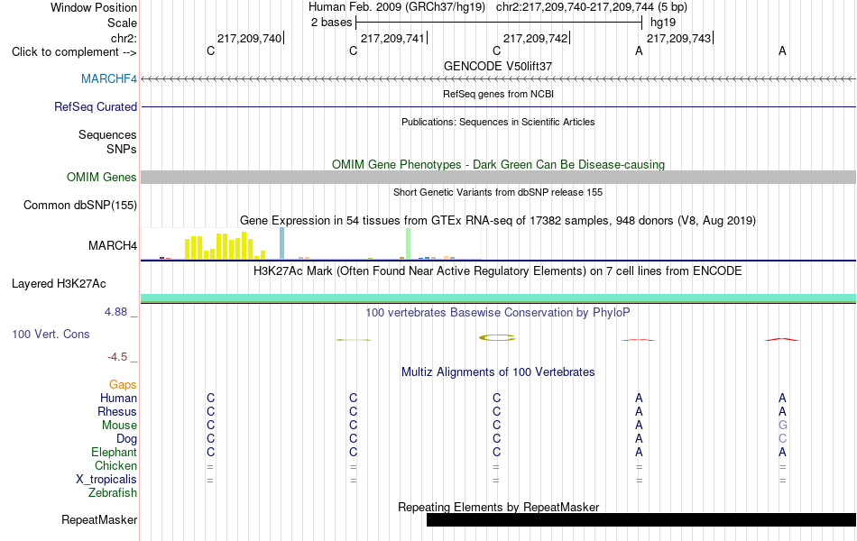Click the OMIM Gene Phenotypes title text
Viewport: 857px width, 541px height.
[x=498, y=164]
